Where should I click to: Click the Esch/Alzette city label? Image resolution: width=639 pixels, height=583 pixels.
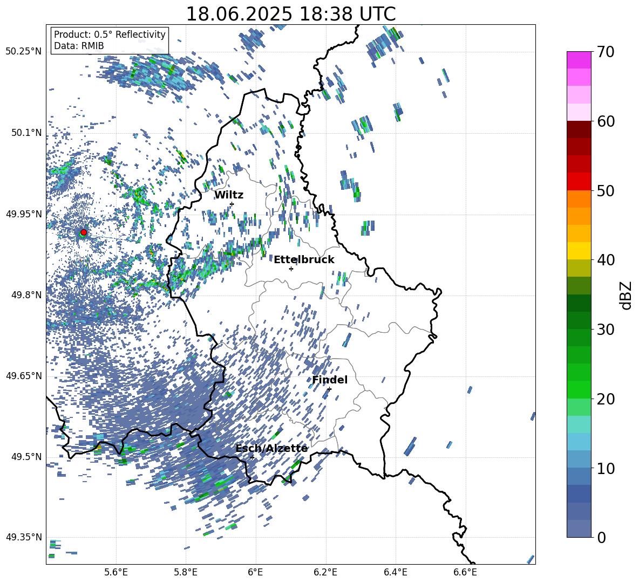click(271, 448)
